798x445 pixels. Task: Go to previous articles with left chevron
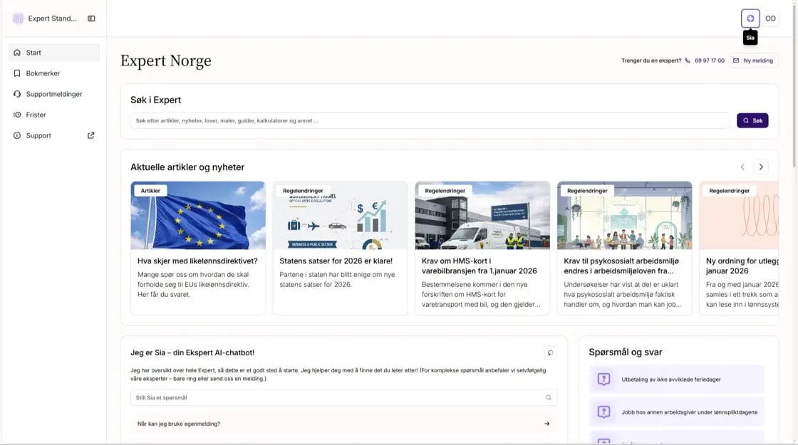[x=742, y=167]
